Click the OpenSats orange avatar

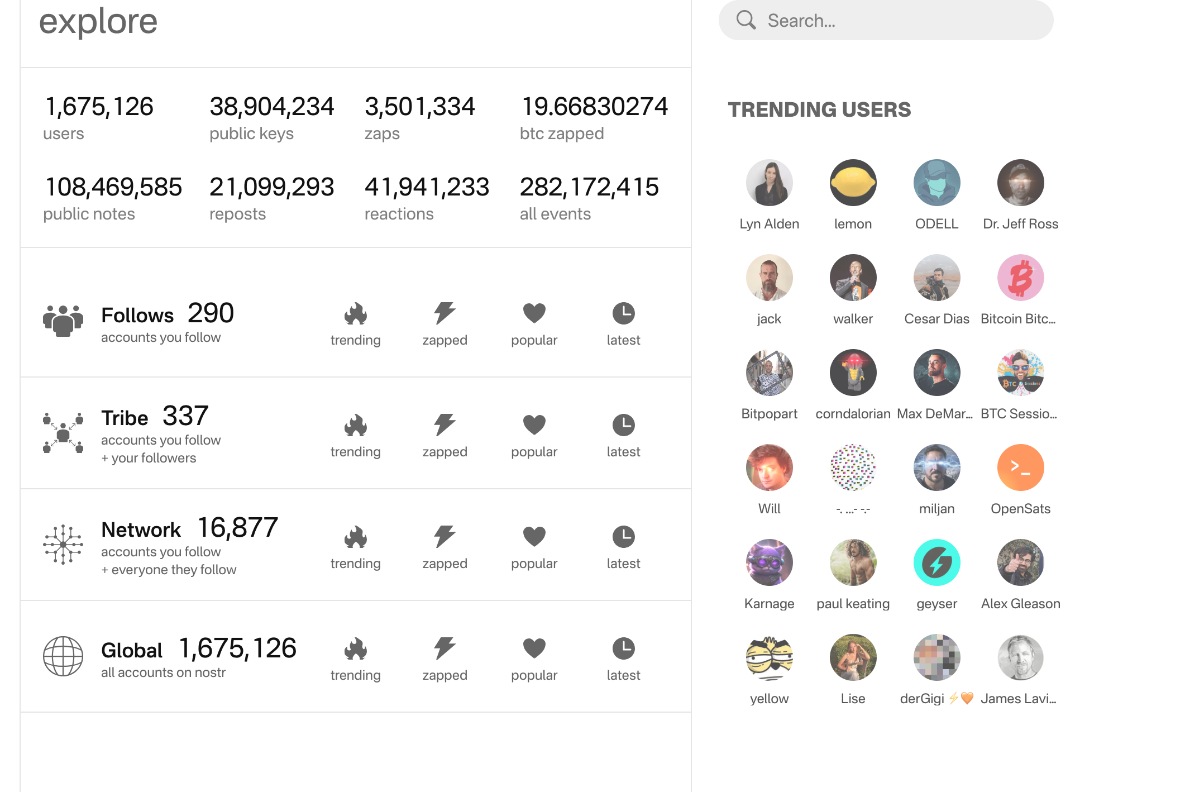[1020, 467]
